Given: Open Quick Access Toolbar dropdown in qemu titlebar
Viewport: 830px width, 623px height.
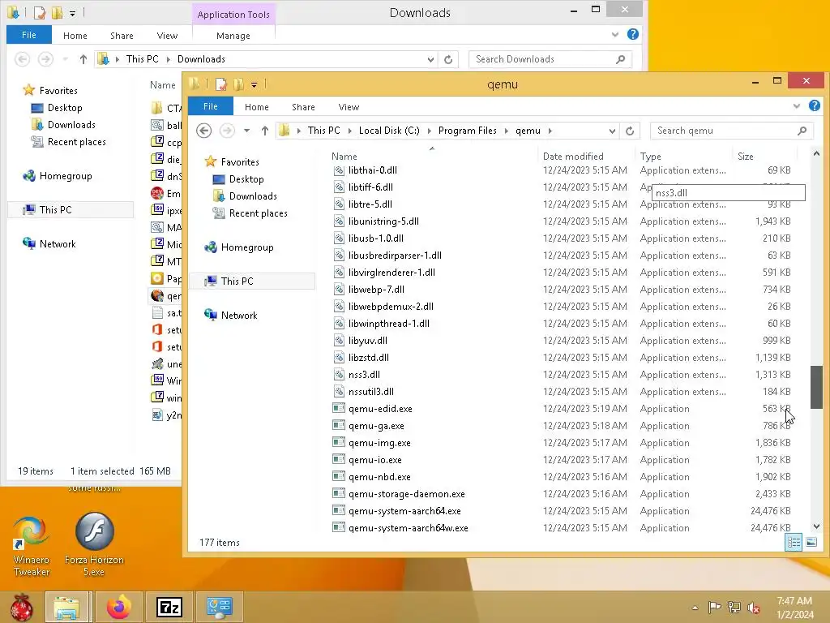Looking at the screenshot, I should 254,84.
